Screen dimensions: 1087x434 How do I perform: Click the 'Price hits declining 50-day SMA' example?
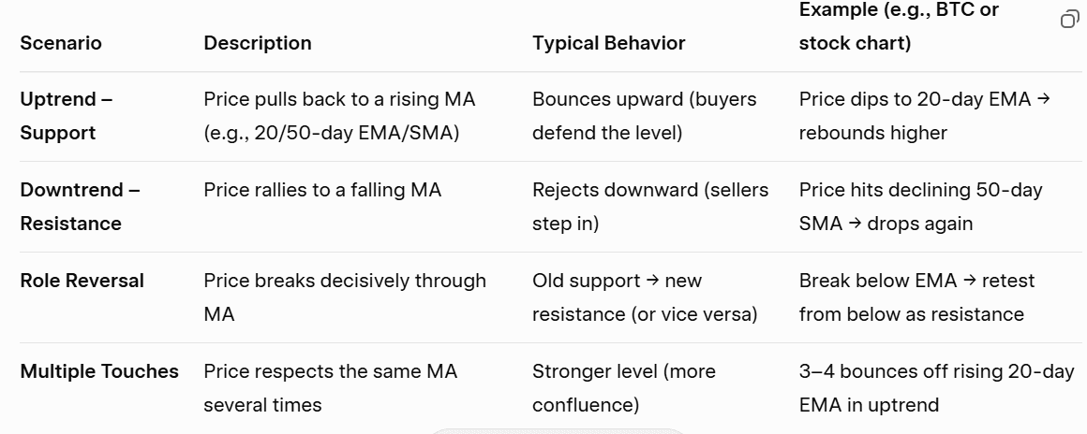tap(920, 207)
